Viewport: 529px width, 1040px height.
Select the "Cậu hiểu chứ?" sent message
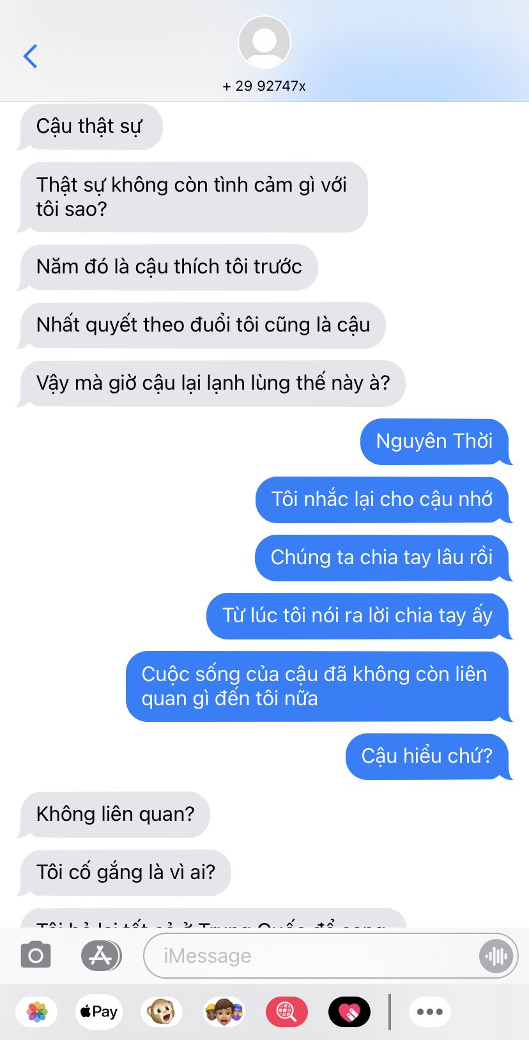coord(428,756)
